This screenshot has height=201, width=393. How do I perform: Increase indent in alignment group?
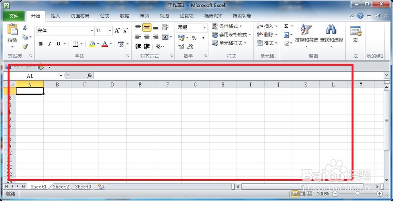[147, 47]
